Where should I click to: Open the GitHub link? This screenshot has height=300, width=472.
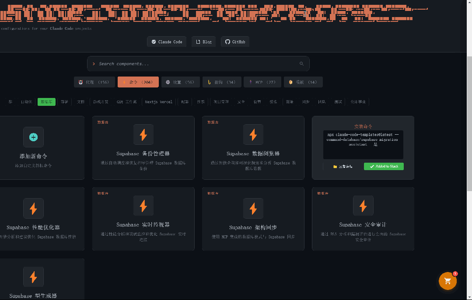pos(235,42)
